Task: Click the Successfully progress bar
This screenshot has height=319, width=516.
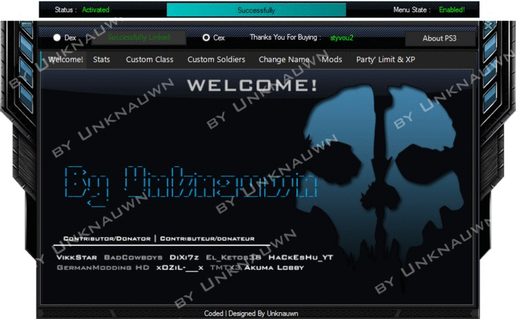Action: pyautogui.click(x=257, y=10)
